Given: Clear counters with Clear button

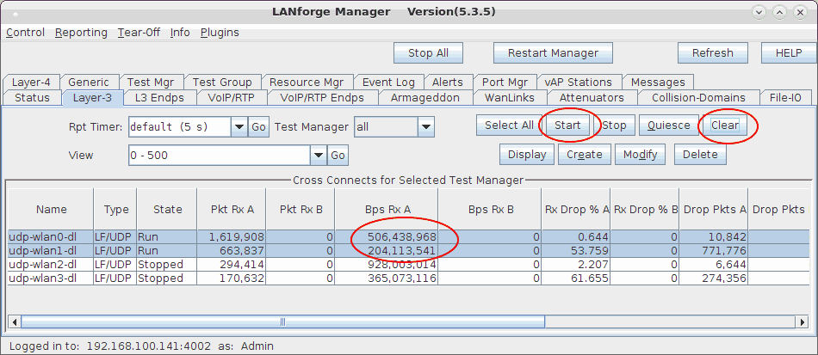Looking at the screenshot, I should (x=725, y=125).
